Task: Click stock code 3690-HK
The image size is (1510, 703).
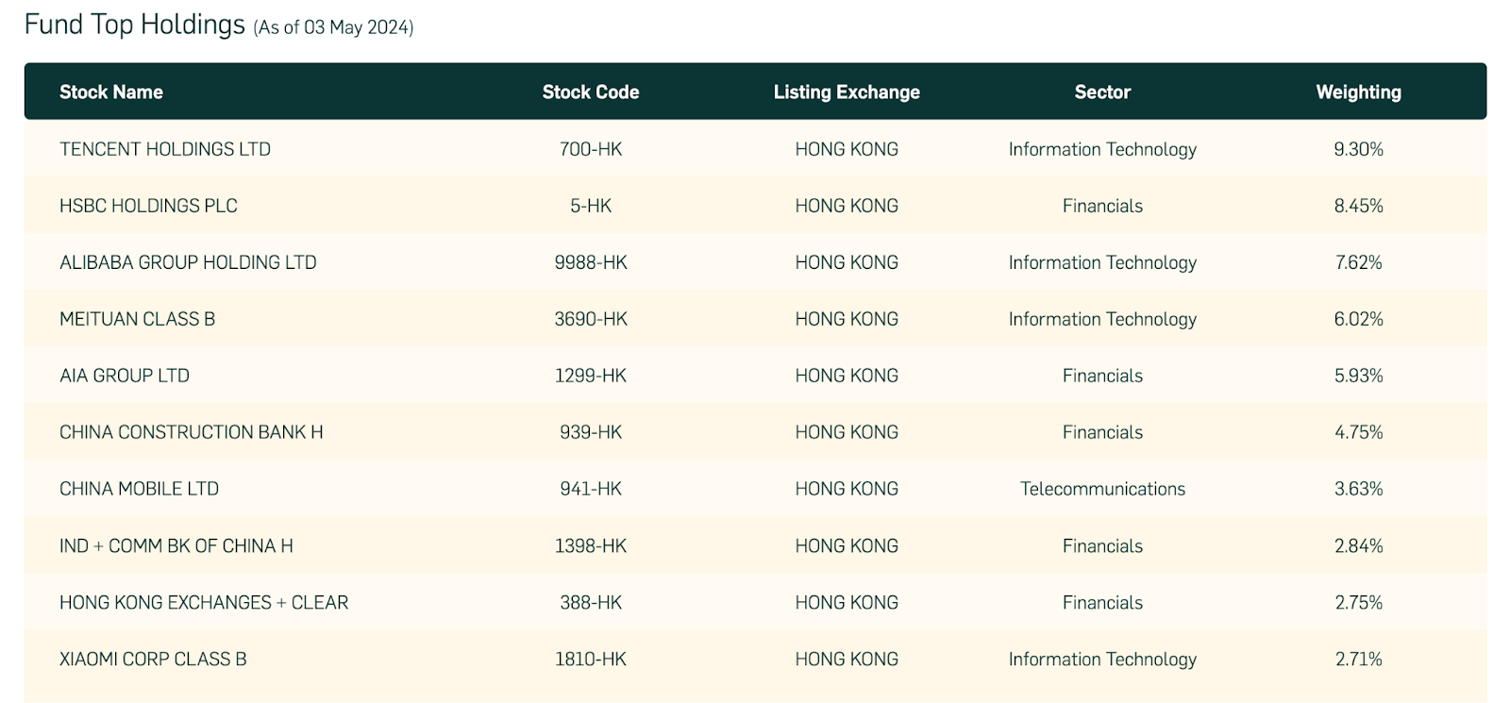Action: (591, 319)
